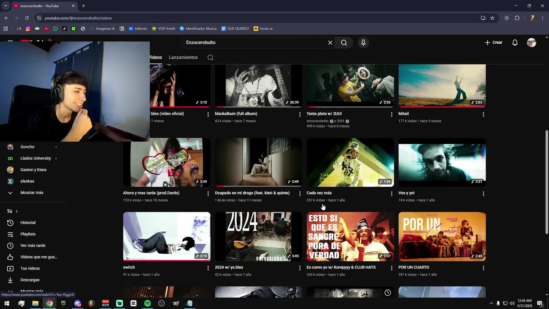Play the Cada vez más video thumbnail
This screenshot has height=309, width=549.
tap(350, 162)
